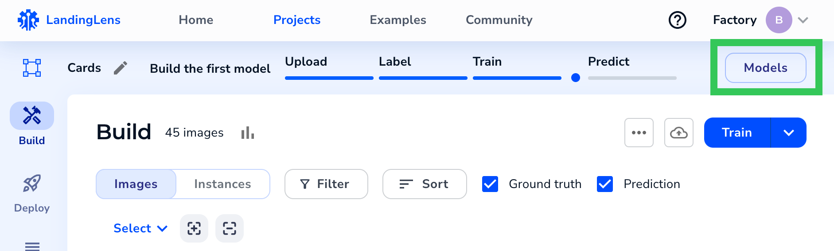Image resolution: width=834 pixels, height=251 pixels.
Task: Toggle the Prediction checkbox
Action: (x=605, y=184)
